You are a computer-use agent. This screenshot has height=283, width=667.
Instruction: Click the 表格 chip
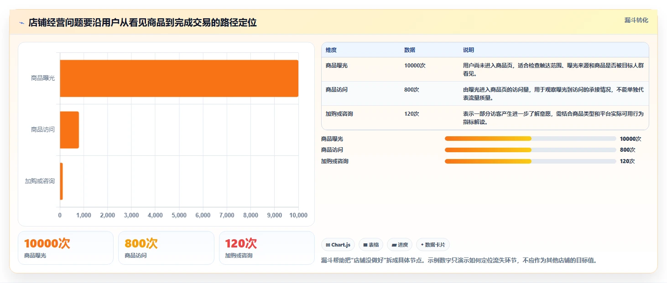point(371,245)
